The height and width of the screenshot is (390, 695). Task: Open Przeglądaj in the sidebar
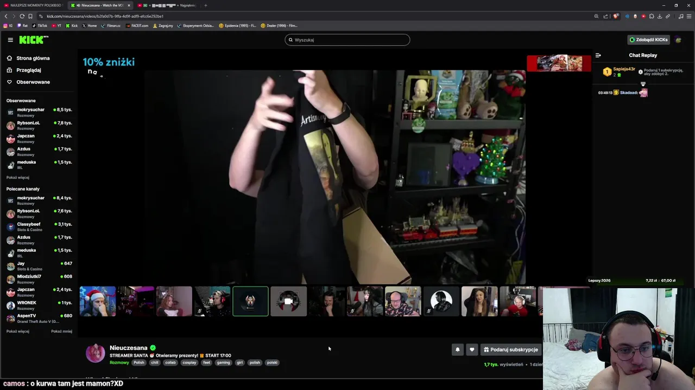point(29,70)
